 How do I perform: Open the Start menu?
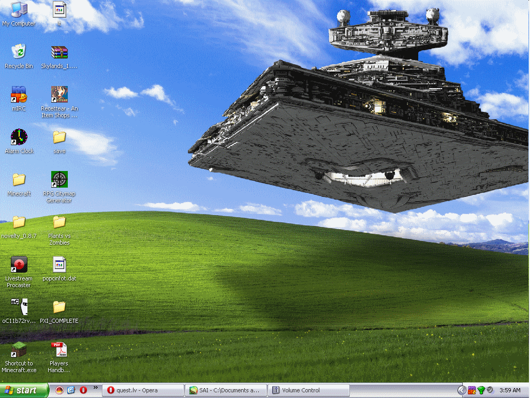click(x=24, y=390)
